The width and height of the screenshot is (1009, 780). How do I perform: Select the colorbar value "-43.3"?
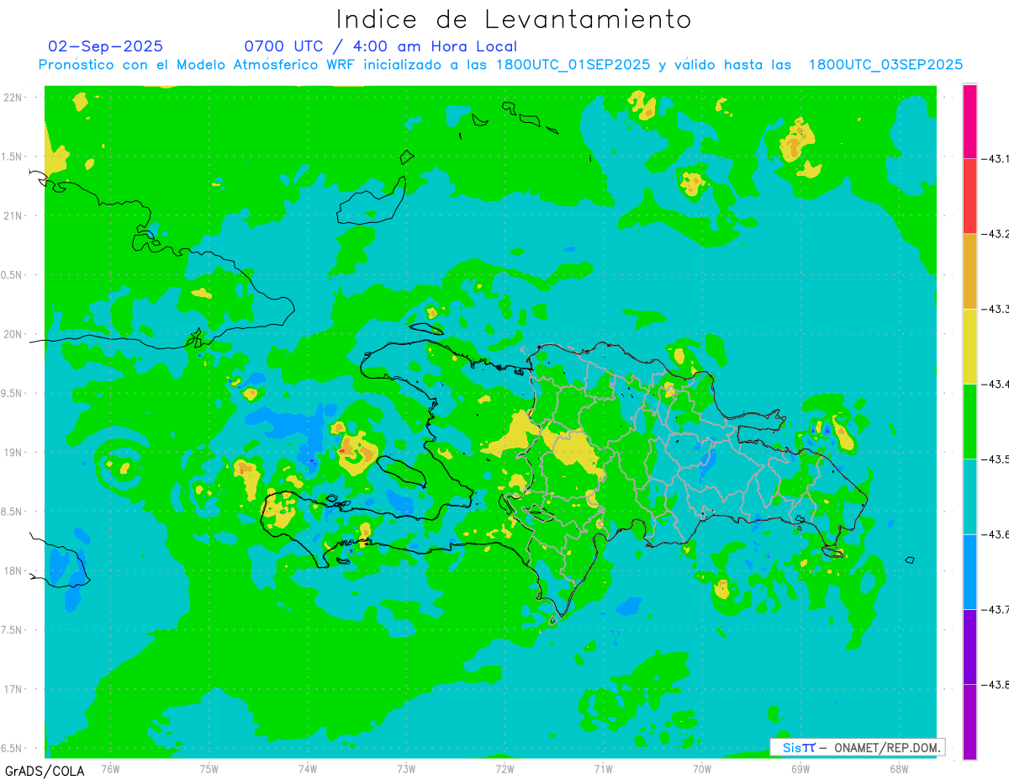tap(996, 309)
